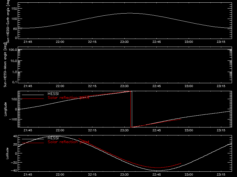Click the 100.0 tick on Moon angle plot
Viewport: 237px width, 177px height.
[x=13, y=50]
